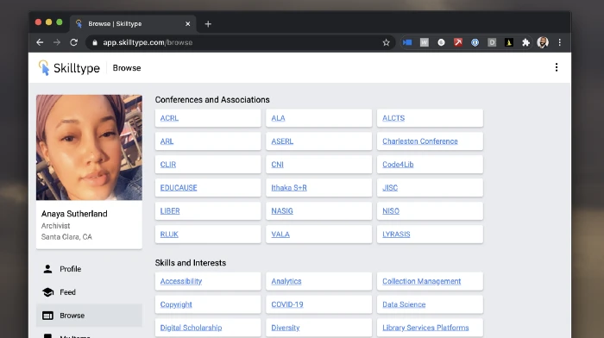Click the address bar URL
This screenshot has height=338, width=604.
coord(148,42)
